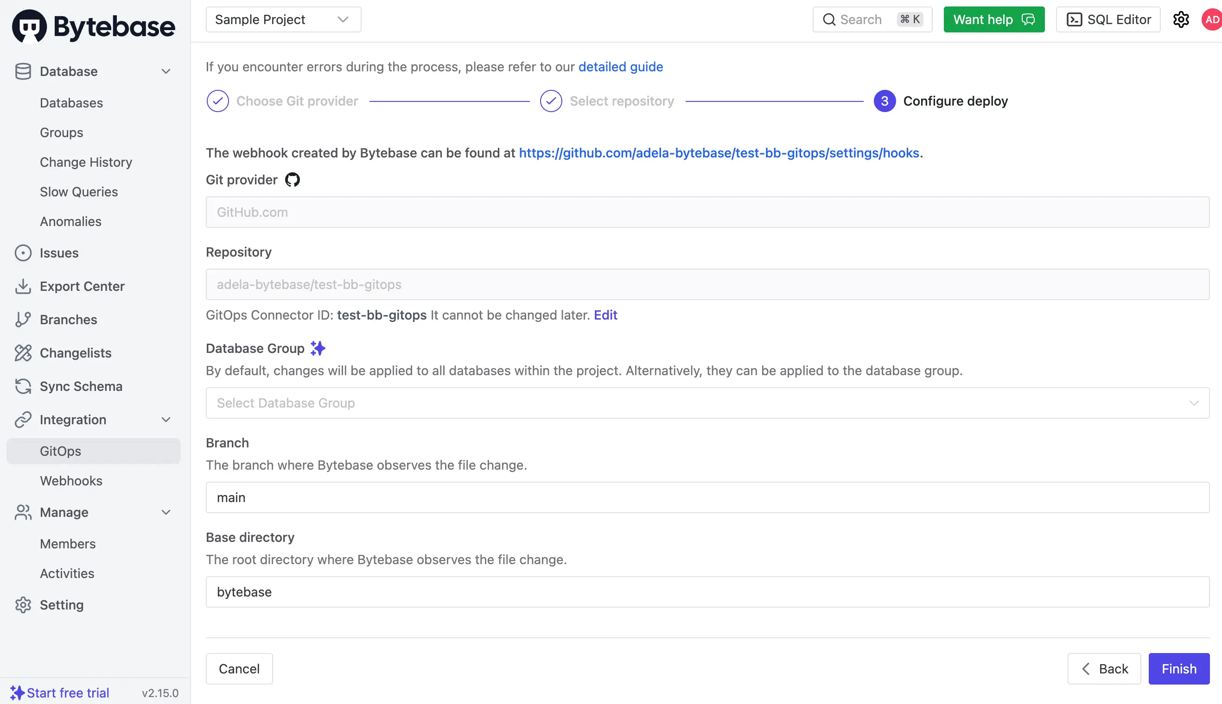Click the sparkle icon next to Database Group
This screenshot has width=1222, height=704.
(318, 348)
